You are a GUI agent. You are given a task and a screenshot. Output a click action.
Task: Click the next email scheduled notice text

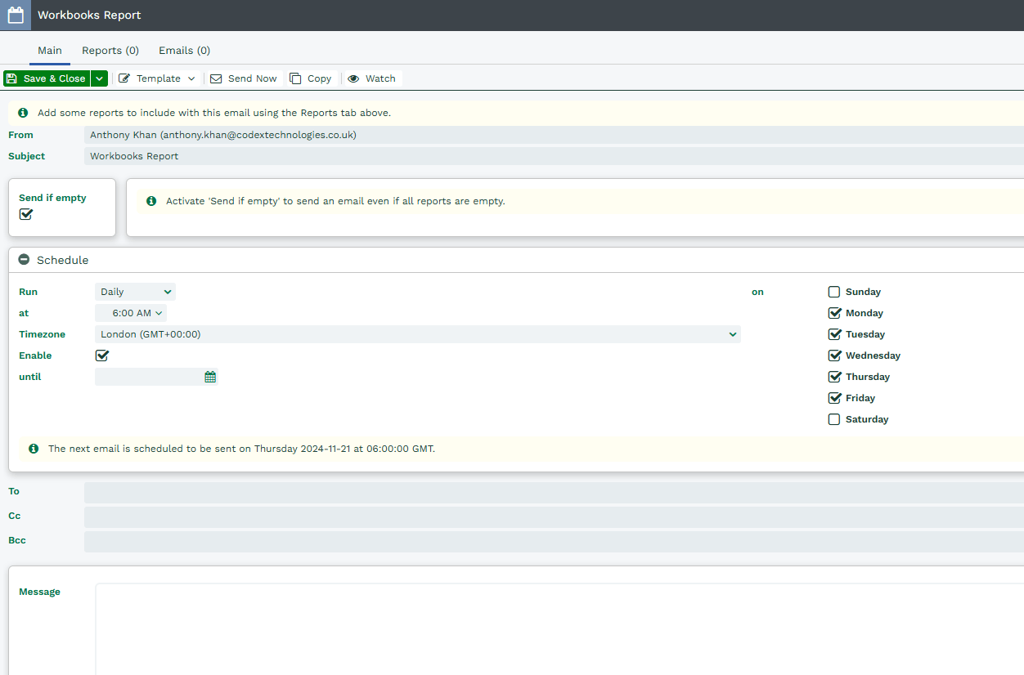point(241,449)
